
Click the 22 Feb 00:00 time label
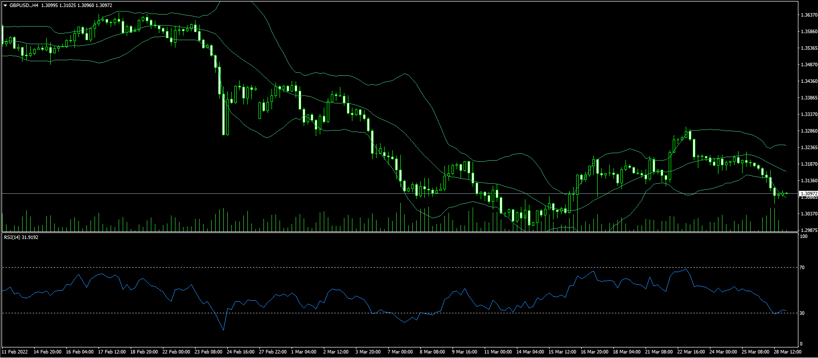[176, 352]
